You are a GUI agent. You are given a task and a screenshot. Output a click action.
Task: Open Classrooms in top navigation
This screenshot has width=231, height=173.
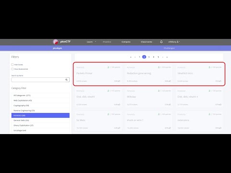click(146, 42)
